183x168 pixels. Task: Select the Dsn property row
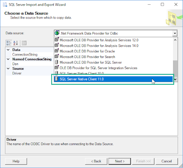30,64
